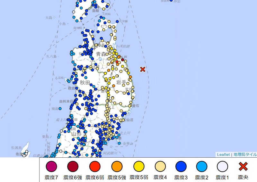Click the 震度2 light blue legend circle

202,167
